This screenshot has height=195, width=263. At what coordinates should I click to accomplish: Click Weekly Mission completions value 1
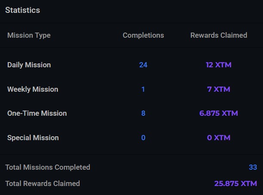(x=143, y=89)
